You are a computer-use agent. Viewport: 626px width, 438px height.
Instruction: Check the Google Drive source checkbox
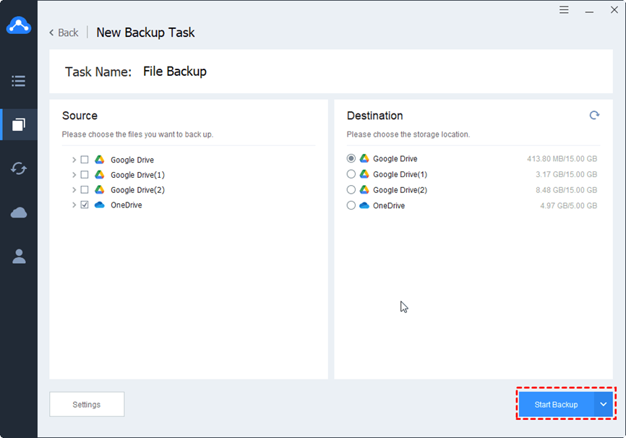[x=85, y=160]
